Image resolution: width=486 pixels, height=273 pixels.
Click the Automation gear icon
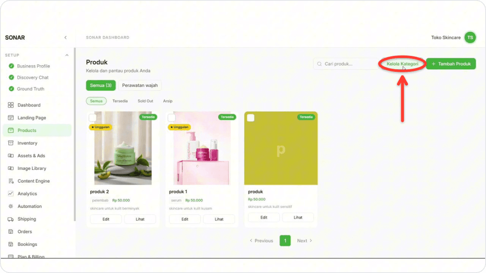pyautogui.click(x=11, y=206)
